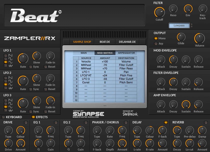
Task: Click the Glide knob
Action: 181,37
